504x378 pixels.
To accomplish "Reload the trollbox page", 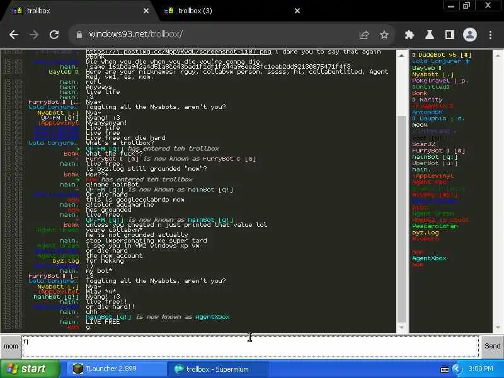I will click(54, 35).
